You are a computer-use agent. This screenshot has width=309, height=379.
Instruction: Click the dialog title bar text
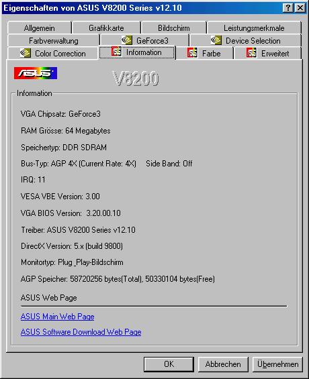click(x=93, y=8)
